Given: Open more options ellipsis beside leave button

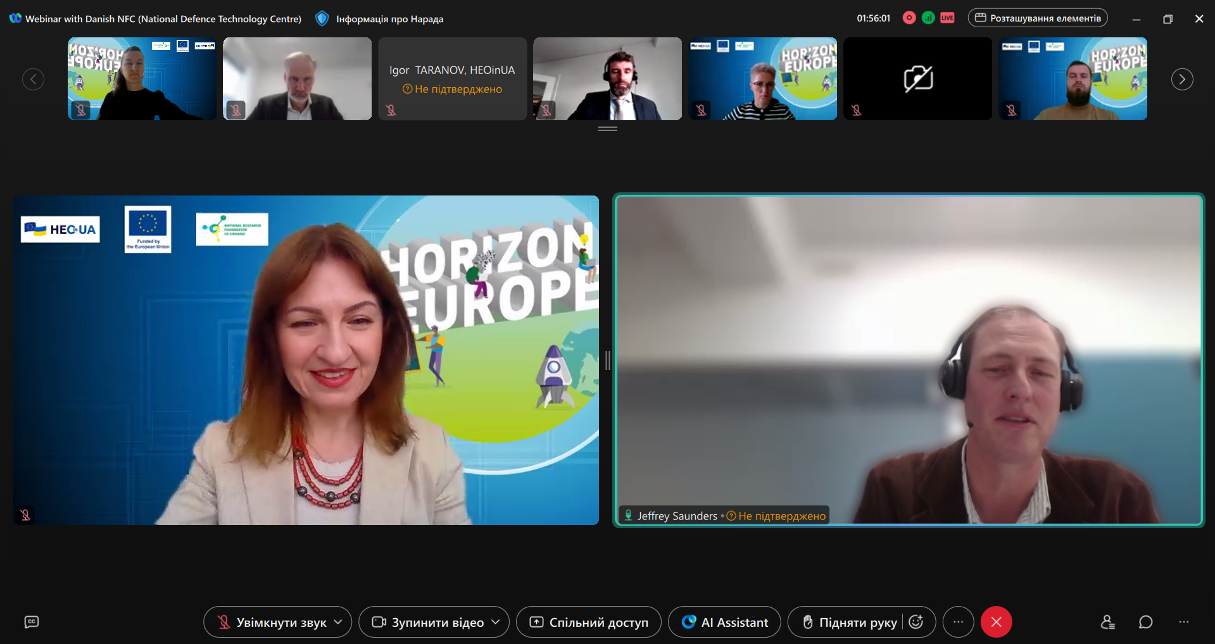Looking at the screenshot, I should tap(958, 622).
